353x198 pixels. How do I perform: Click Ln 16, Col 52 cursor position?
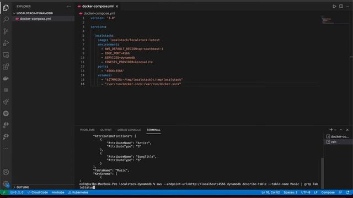tap(270, 193)
